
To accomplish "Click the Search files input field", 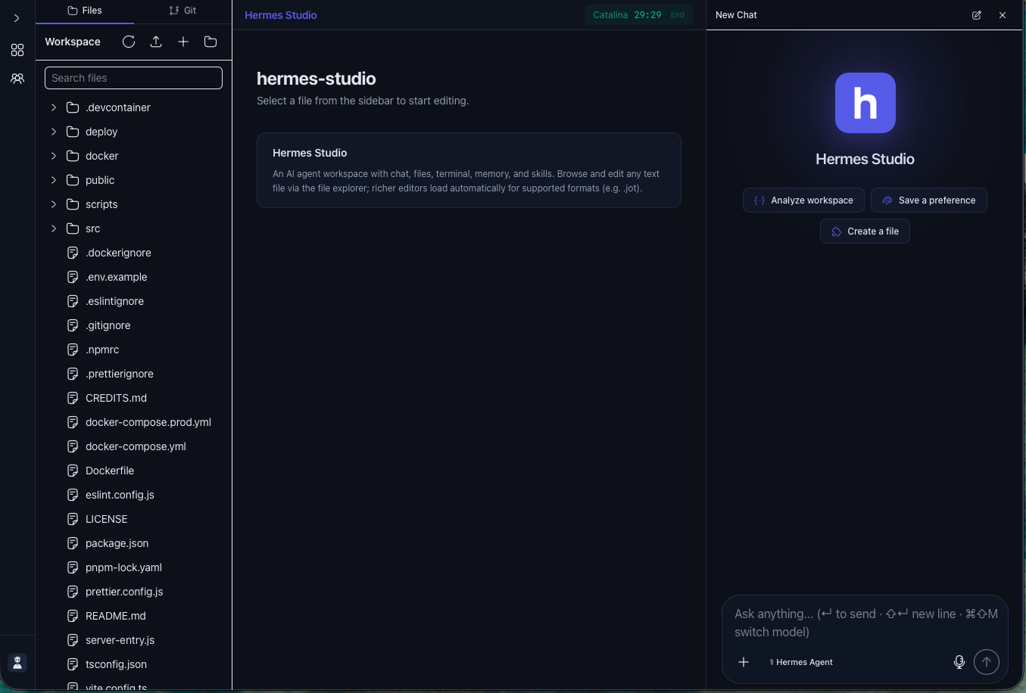I will coord(133,77).
